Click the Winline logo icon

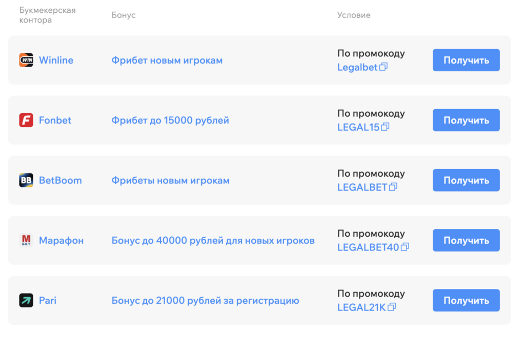tap(26, 60)
